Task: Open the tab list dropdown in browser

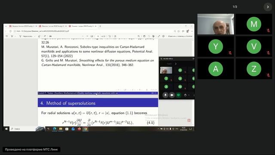Action: pos(6,26)
